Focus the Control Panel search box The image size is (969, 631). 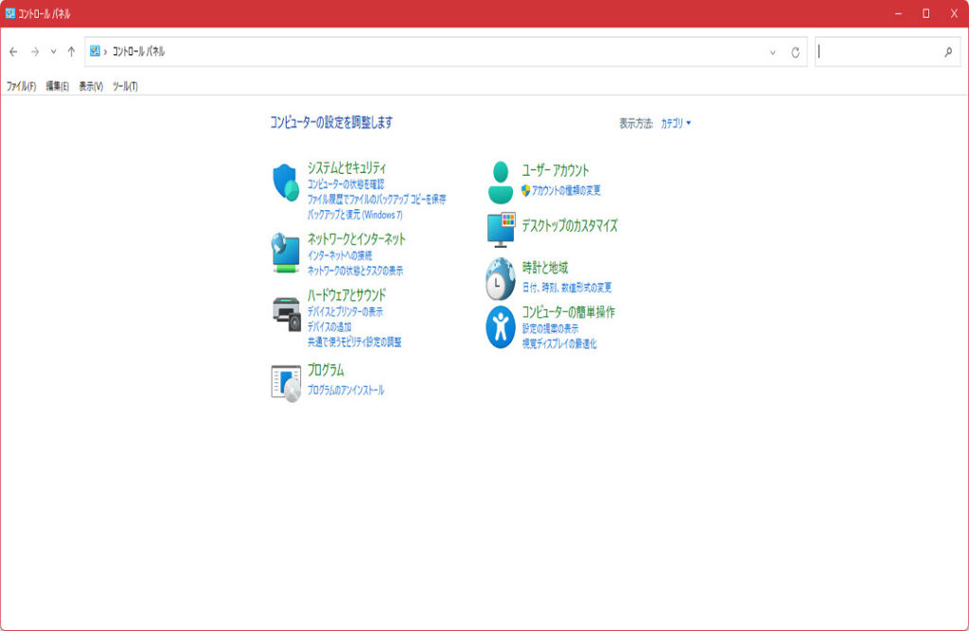(x=880, y=52)
